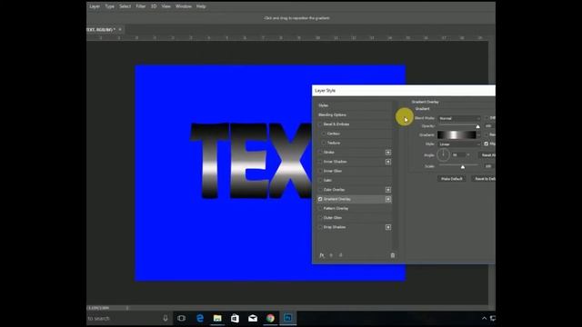This screenshot has width=582, height=327.
Task: Click the Reset to Default button
Action: click(484, 179)
